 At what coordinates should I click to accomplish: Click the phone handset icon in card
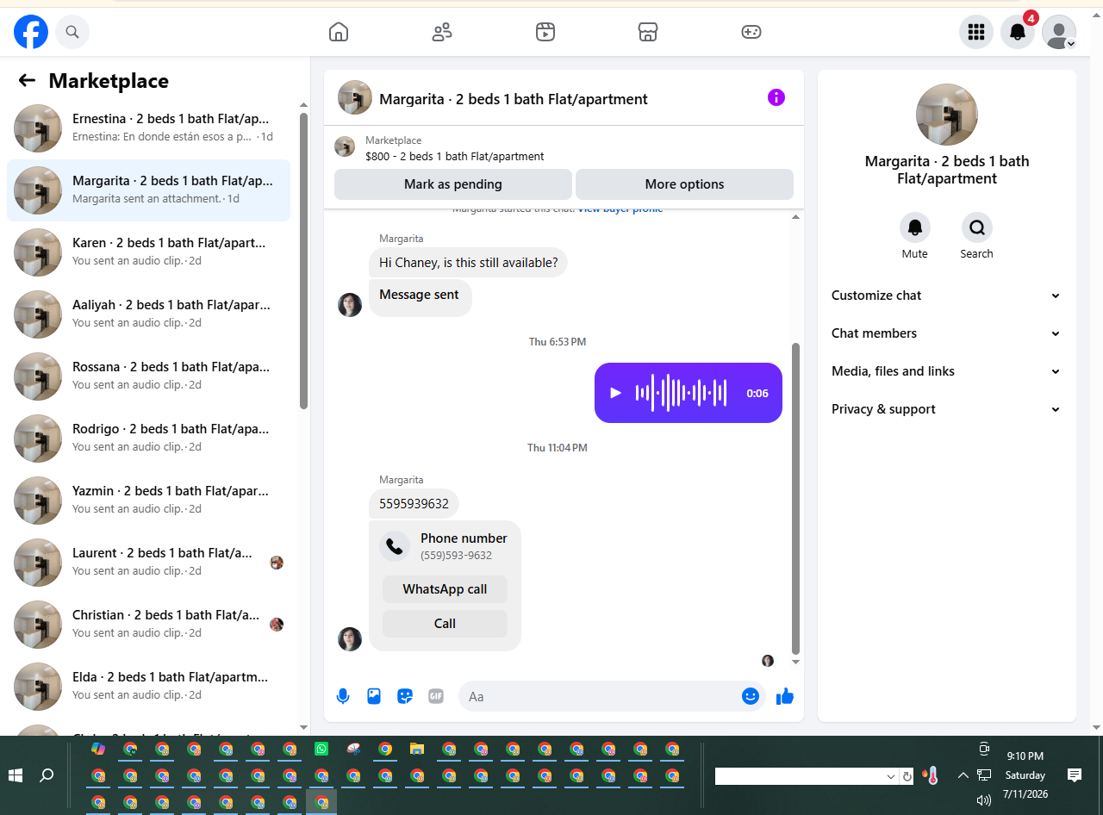point(395,546)
